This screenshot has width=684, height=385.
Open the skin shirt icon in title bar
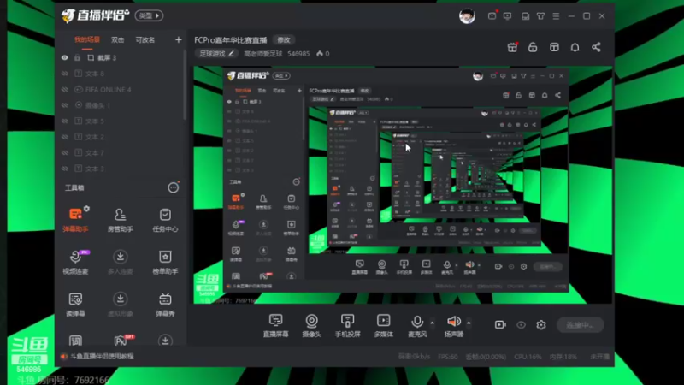(x=540, y=16)
